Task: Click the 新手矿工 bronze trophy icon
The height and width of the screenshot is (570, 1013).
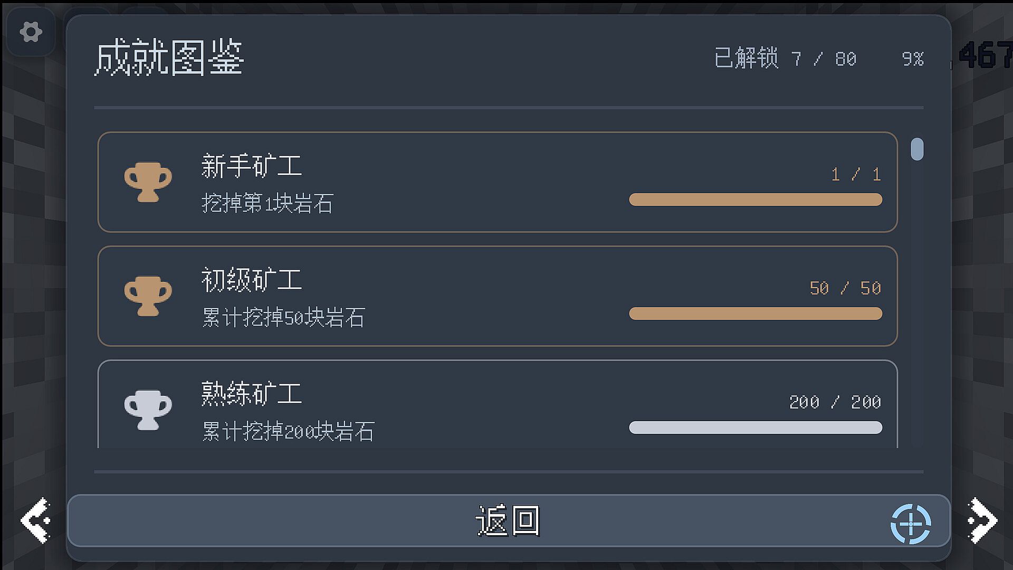Action: [x=148, y=182]
